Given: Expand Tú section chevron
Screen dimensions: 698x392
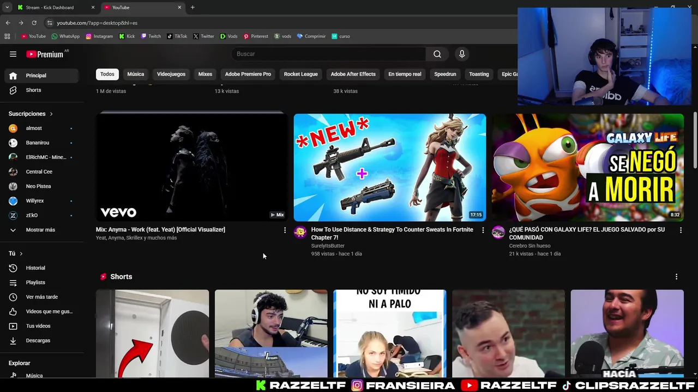Looking at the screenshot, I should click(21, 254).
